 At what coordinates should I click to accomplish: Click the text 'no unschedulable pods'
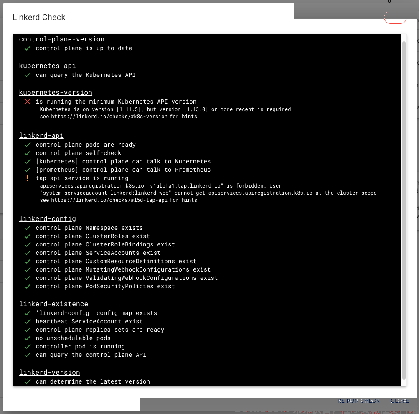click(73, 338)
